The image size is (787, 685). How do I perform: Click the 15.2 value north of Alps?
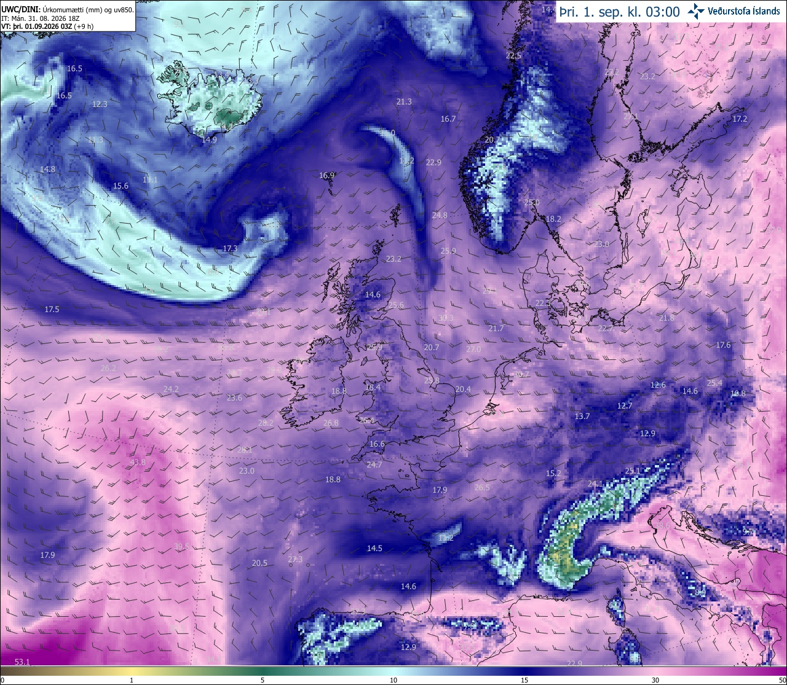(553, 474)
